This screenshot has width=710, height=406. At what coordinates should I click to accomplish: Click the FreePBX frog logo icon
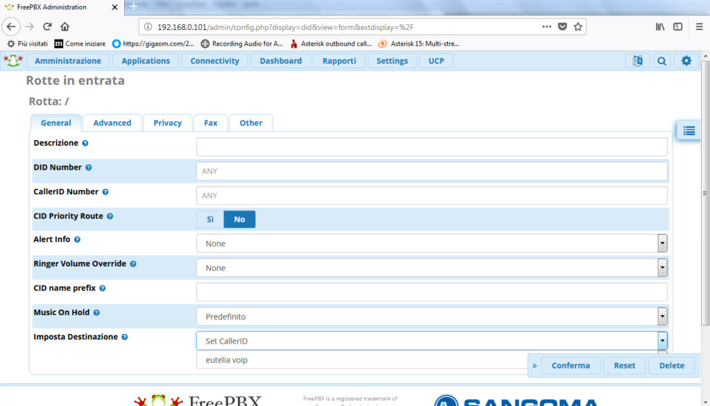click(x=13, y=60)
